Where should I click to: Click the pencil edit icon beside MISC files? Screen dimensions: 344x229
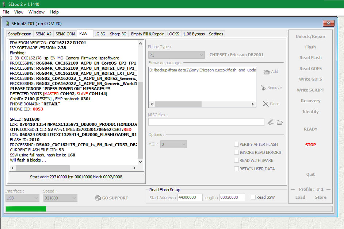[x=270, y=122]
